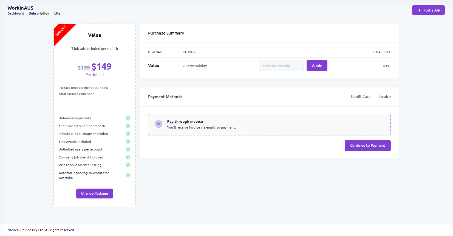The image size is (453, 236).
Task: Click the check icon for Include a logo
Action: pos(128,134)
